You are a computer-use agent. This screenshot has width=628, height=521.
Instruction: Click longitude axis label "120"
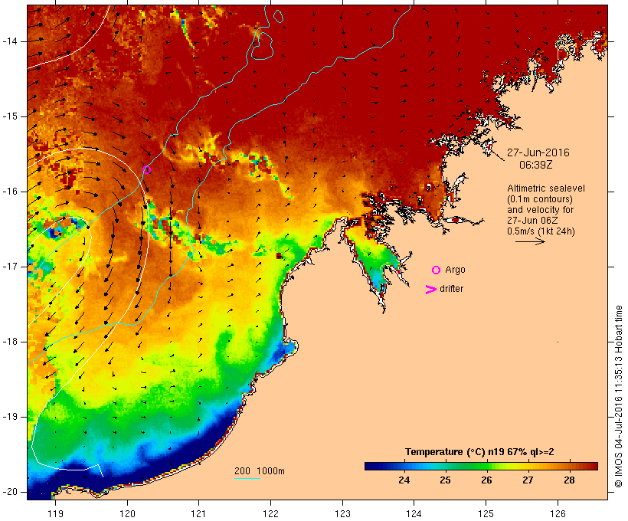point(127,513)
